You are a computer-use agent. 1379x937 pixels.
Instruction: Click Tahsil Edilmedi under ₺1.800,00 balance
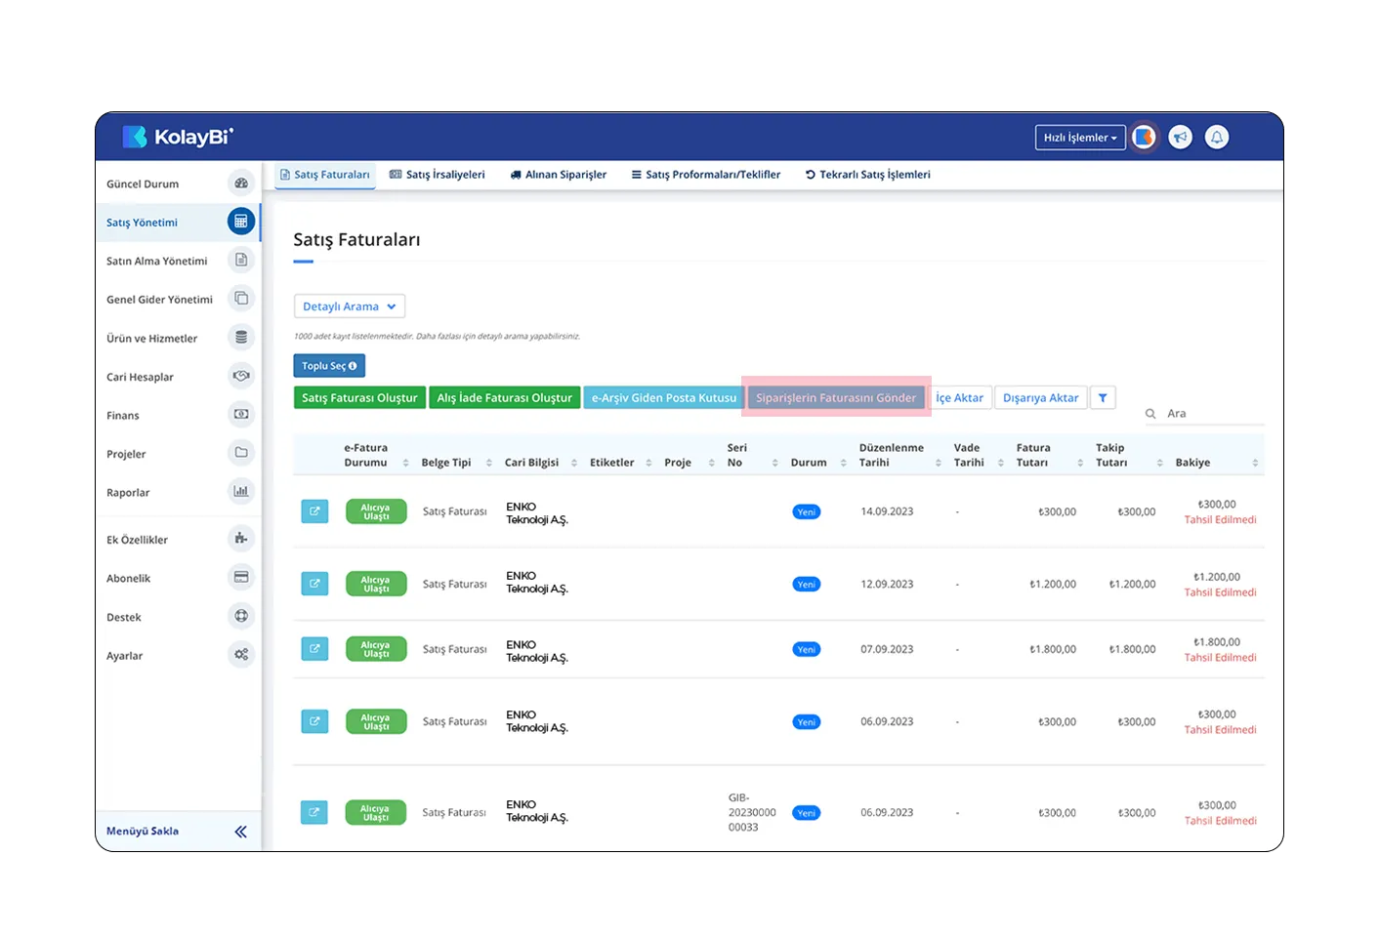pyautogui.click(x=1221, y=658)
